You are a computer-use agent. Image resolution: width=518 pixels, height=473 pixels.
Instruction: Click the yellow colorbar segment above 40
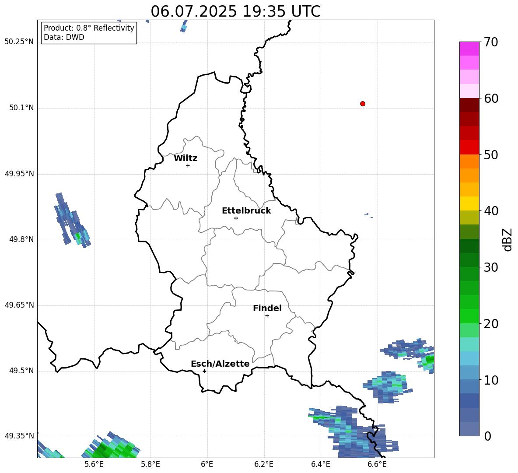coord(469,204)
